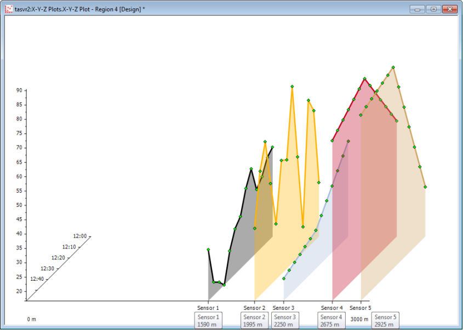Click the peak point of the red Sensor 4 trace
This screenshot has width=463, height=330.
click(x=365, y=79)
